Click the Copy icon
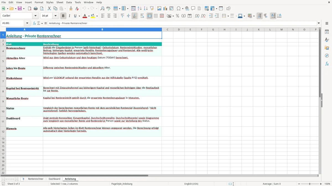332x186 pixels. point(55,9)
